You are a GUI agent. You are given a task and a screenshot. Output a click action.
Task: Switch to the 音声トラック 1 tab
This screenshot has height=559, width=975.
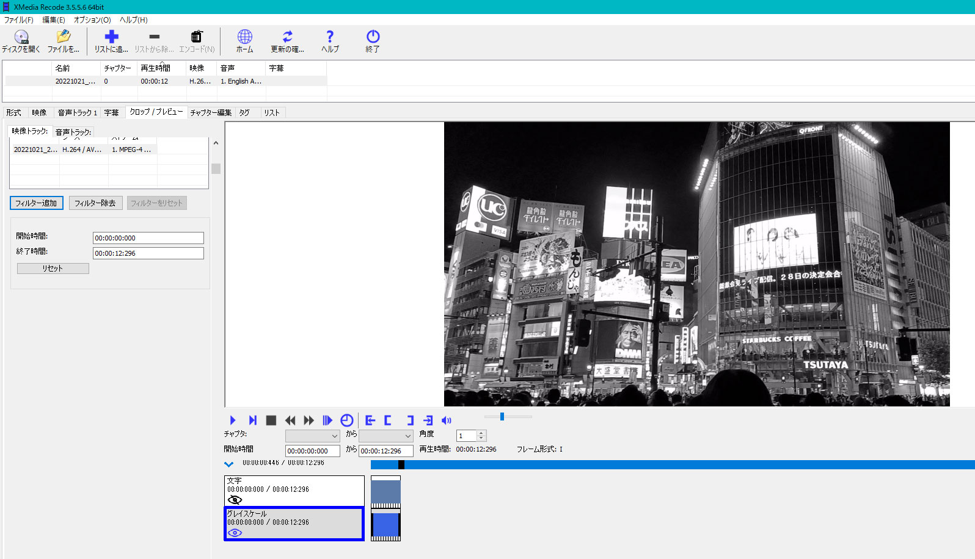pos(78,112)
